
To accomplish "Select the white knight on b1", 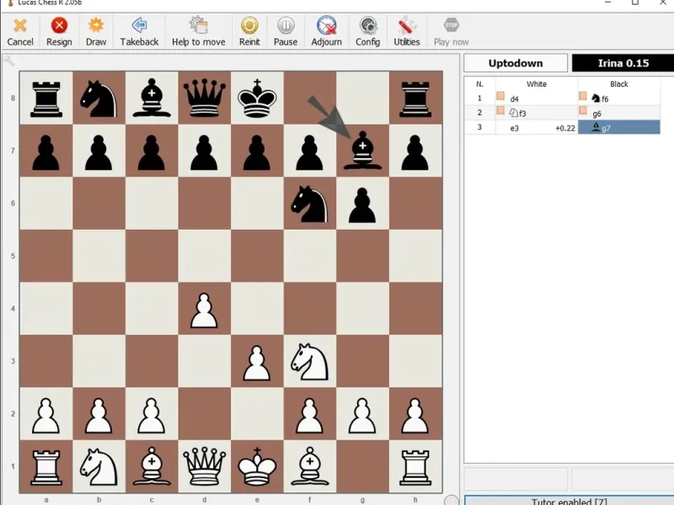I will tap(99, 466).
